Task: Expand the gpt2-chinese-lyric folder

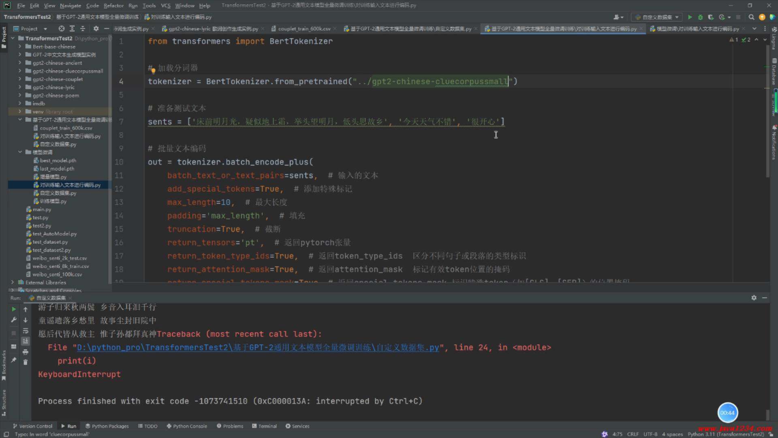Action: (19, 87)
